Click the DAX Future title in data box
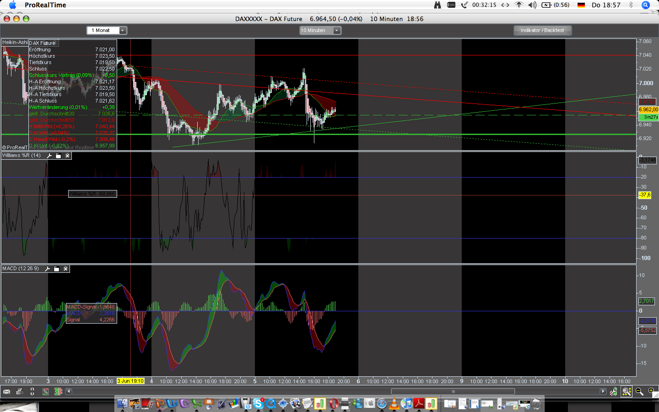This screenshot has height=412, width=659. pyautogui.click(x=42, y=43)
